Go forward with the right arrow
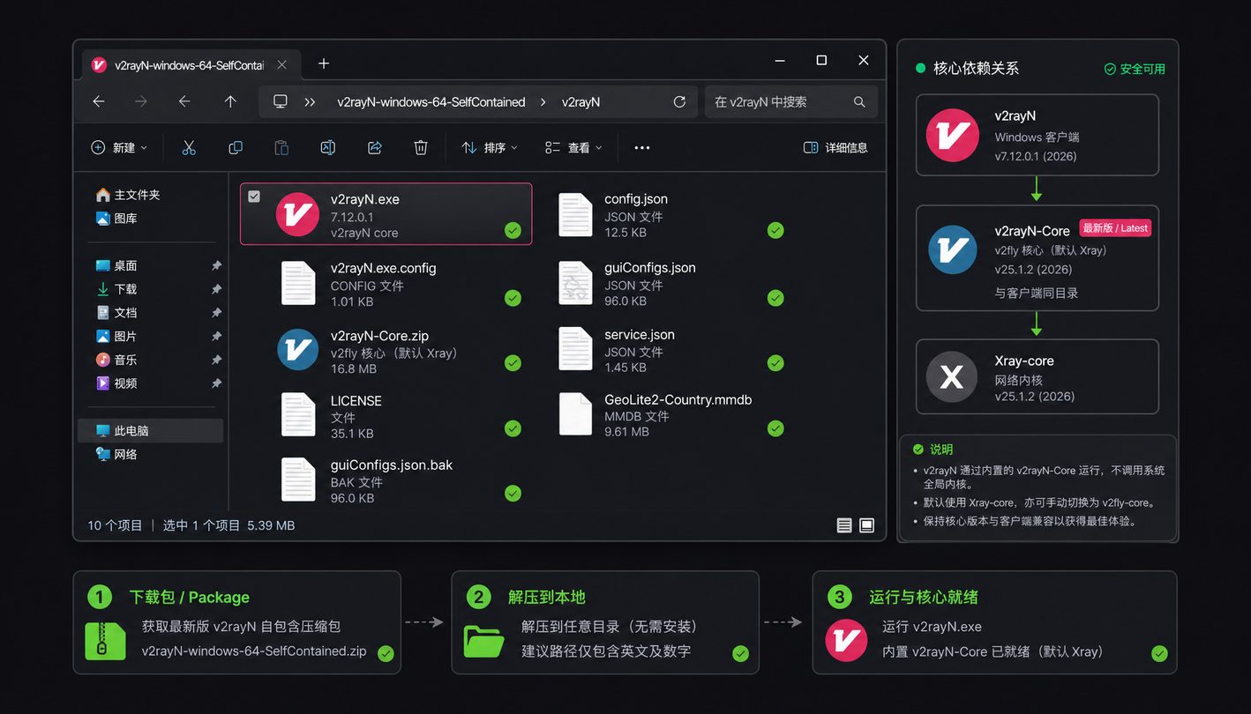1251x714 pixels. [141, 101]
